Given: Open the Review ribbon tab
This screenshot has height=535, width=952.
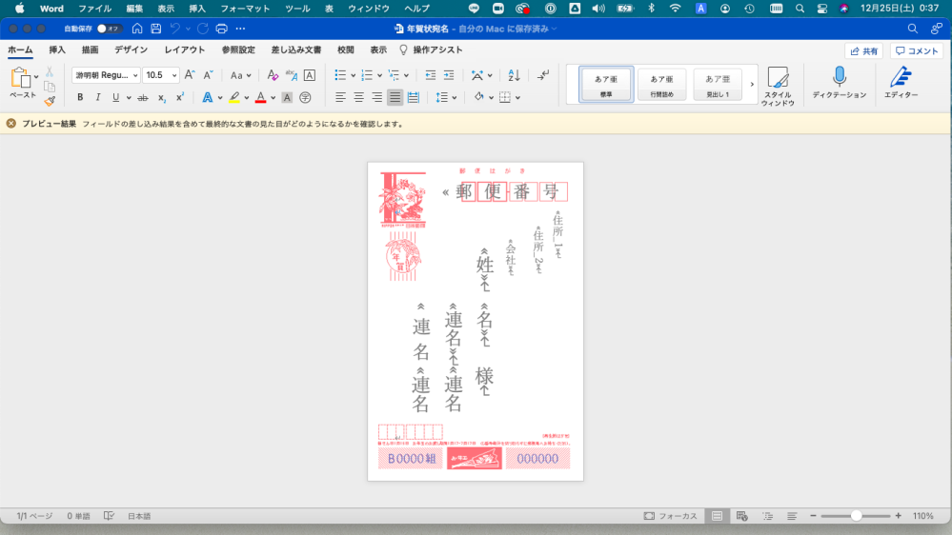Looking at the screenshot, I should 346,50.
